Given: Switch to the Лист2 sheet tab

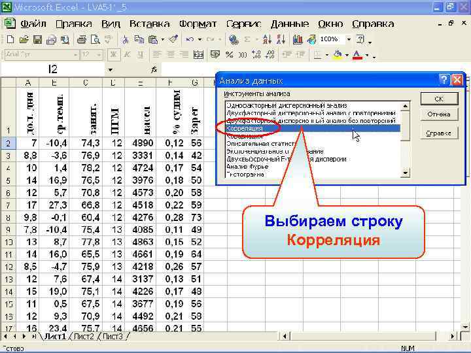Looking at the screenshot, I should [84, 337].
